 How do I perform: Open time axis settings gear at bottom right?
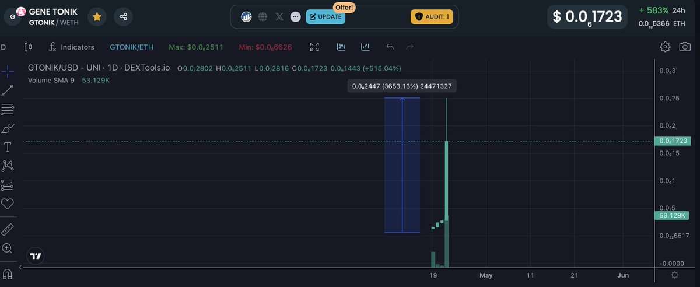(675, 275)
